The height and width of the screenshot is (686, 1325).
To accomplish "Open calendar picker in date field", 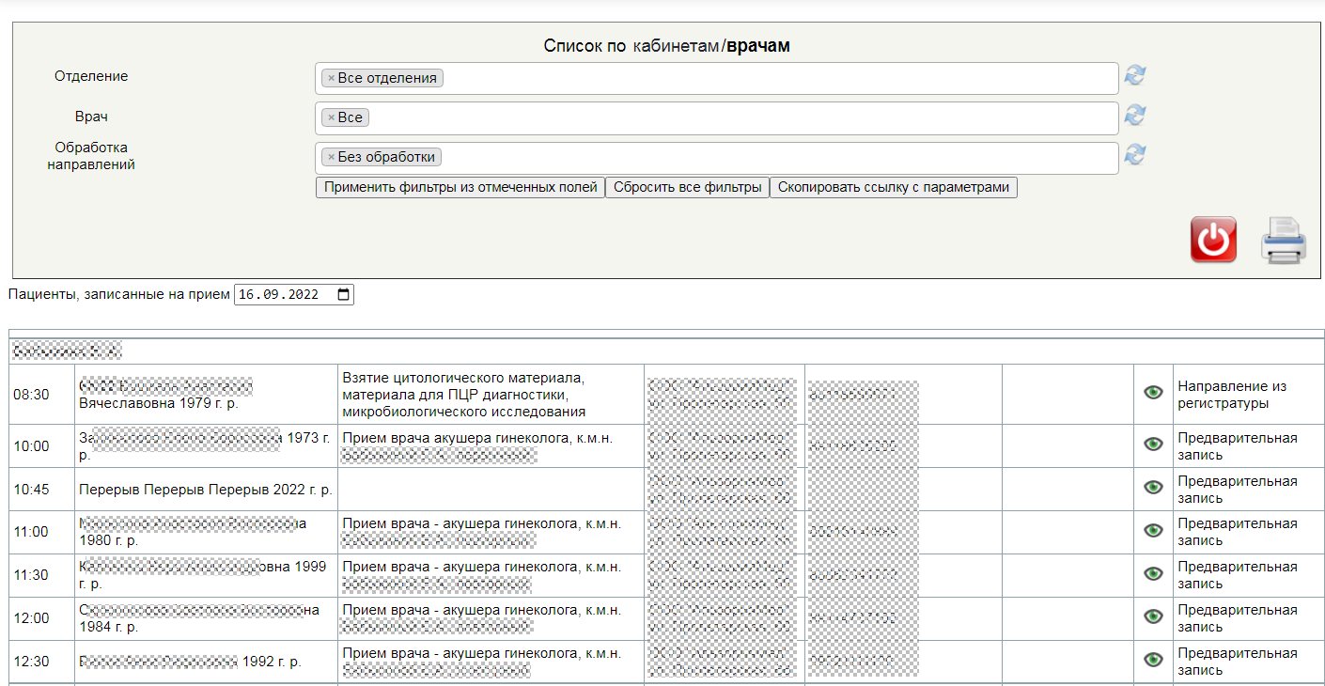I will [x=343, y=294].
